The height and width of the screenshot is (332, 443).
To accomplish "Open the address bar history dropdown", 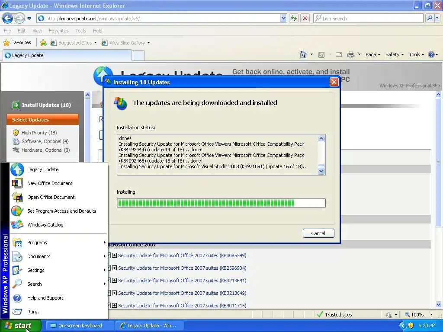I will tap(284, 18).
